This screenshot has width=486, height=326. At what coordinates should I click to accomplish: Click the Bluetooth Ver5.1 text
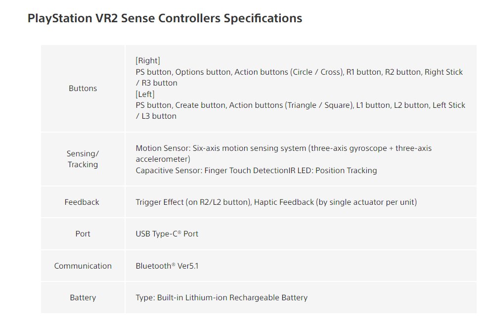[x=167, y=266]
